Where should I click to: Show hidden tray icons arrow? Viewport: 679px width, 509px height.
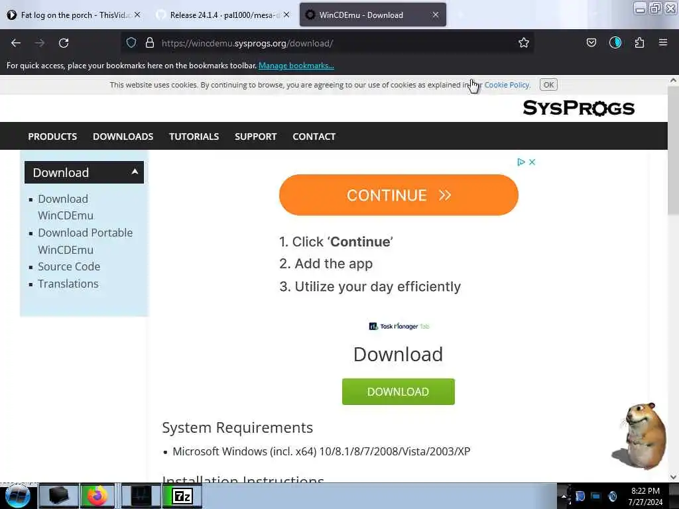pyautogui.click(x=564, y=496)
